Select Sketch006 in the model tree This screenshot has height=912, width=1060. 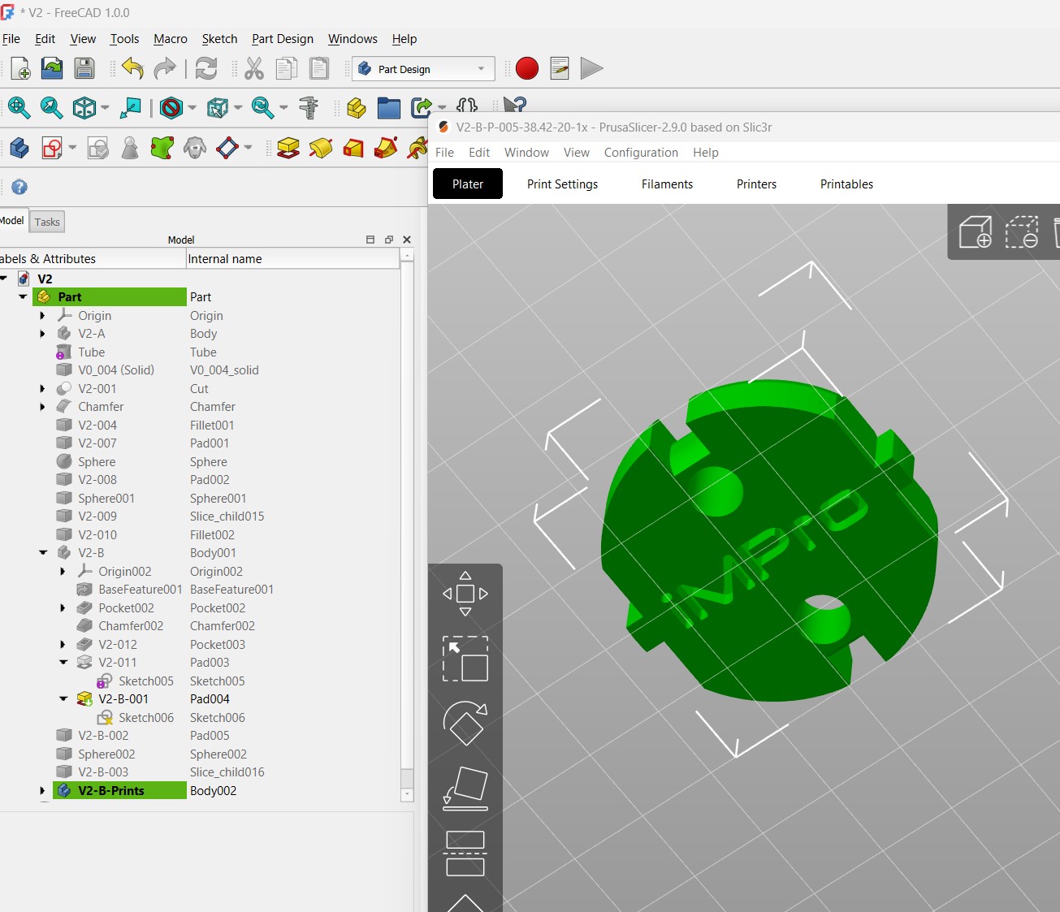(x=146, y=718)
